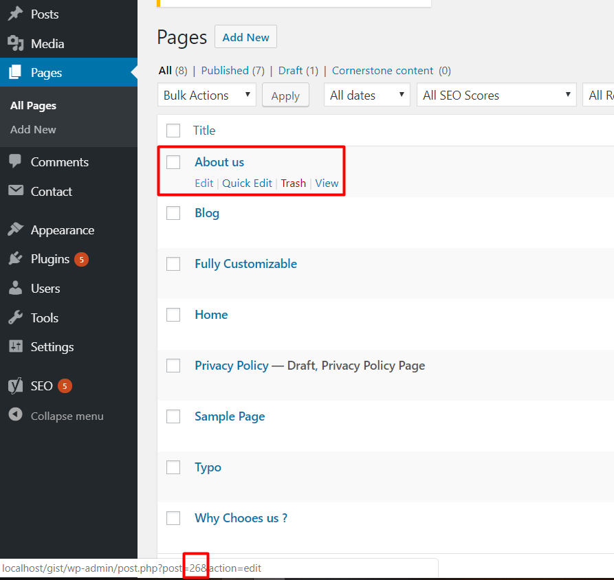Sort pages by Title column header

(x=204, y=131)
